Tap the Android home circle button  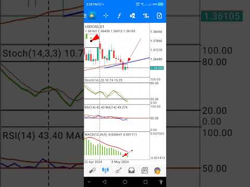click(125, 182)
